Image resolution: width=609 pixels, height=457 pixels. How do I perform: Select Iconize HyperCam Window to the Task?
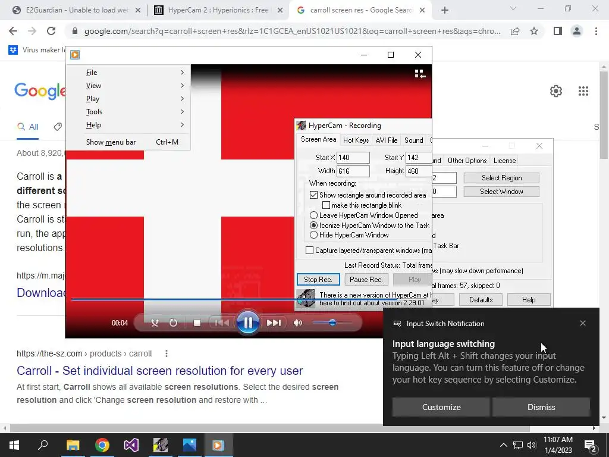tap(313, 226)
